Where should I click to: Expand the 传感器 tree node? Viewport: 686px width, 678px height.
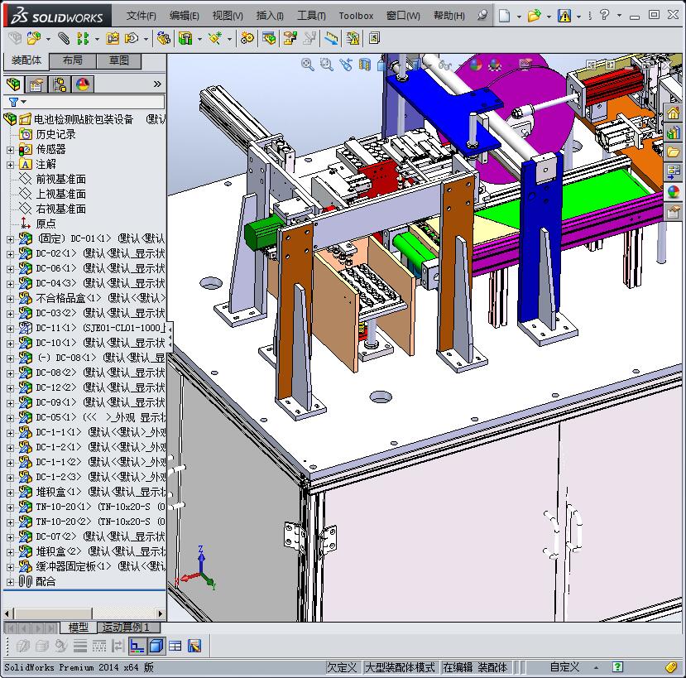tap(10, 150)
